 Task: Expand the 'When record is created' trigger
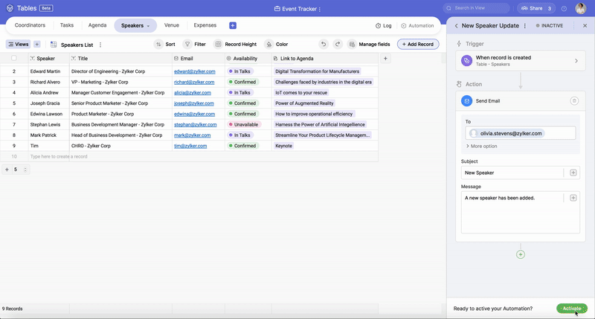point(576,61)
